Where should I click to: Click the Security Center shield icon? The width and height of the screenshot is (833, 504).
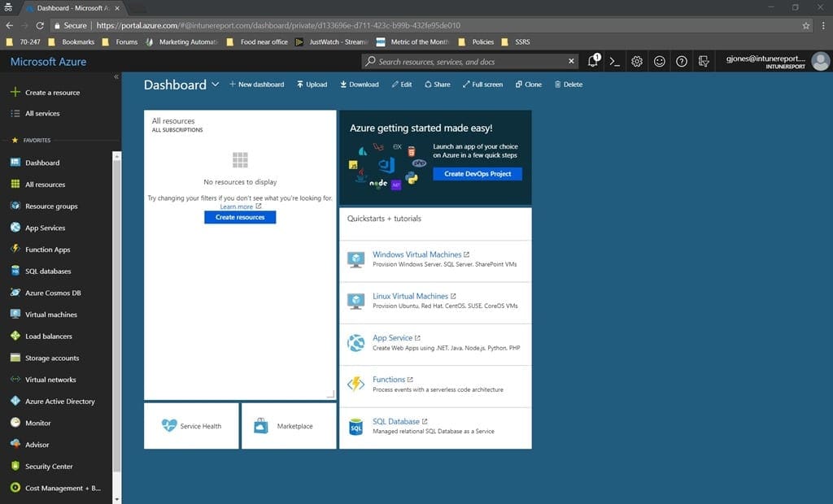click(15, 466)
